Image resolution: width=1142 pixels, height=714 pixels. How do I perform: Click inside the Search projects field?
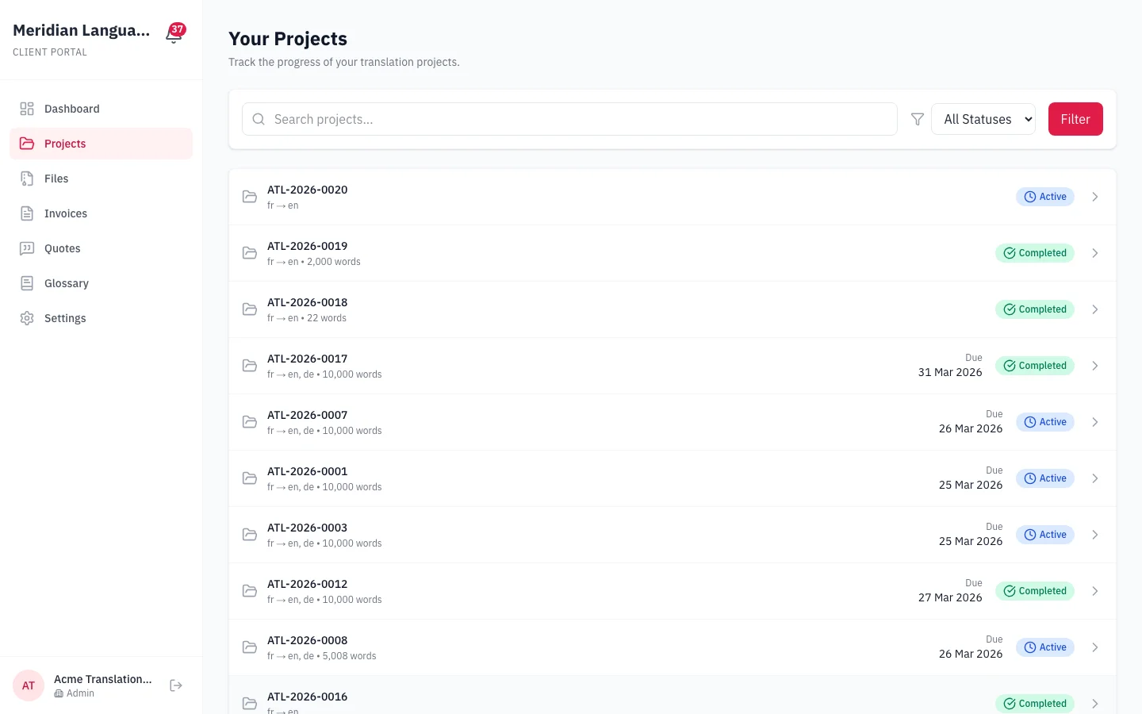click(569, 119)
